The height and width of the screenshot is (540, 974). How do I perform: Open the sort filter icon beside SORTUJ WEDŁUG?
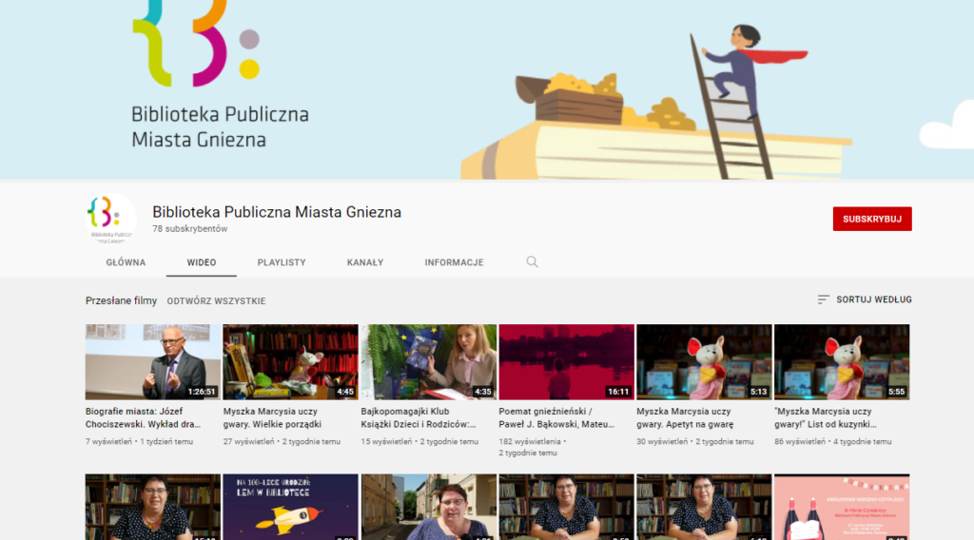tap(823, 299)
